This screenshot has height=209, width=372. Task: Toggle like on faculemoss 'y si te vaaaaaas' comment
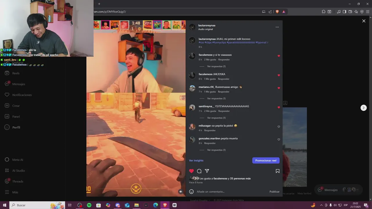pos(279,56)
